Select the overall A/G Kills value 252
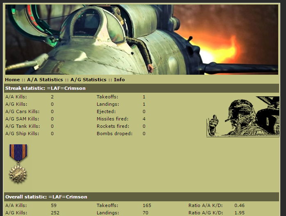Viewport: 286px width, 216px height. pyautogui.click(x=55, y=213)
